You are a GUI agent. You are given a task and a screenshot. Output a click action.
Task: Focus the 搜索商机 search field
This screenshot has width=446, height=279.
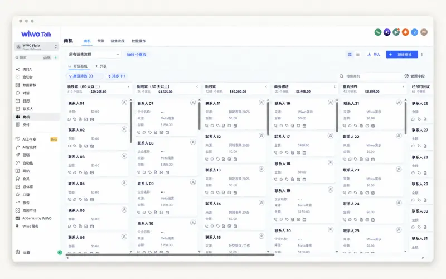coord(370,76)
